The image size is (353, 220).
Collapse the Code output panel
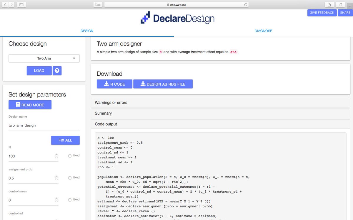221,124
